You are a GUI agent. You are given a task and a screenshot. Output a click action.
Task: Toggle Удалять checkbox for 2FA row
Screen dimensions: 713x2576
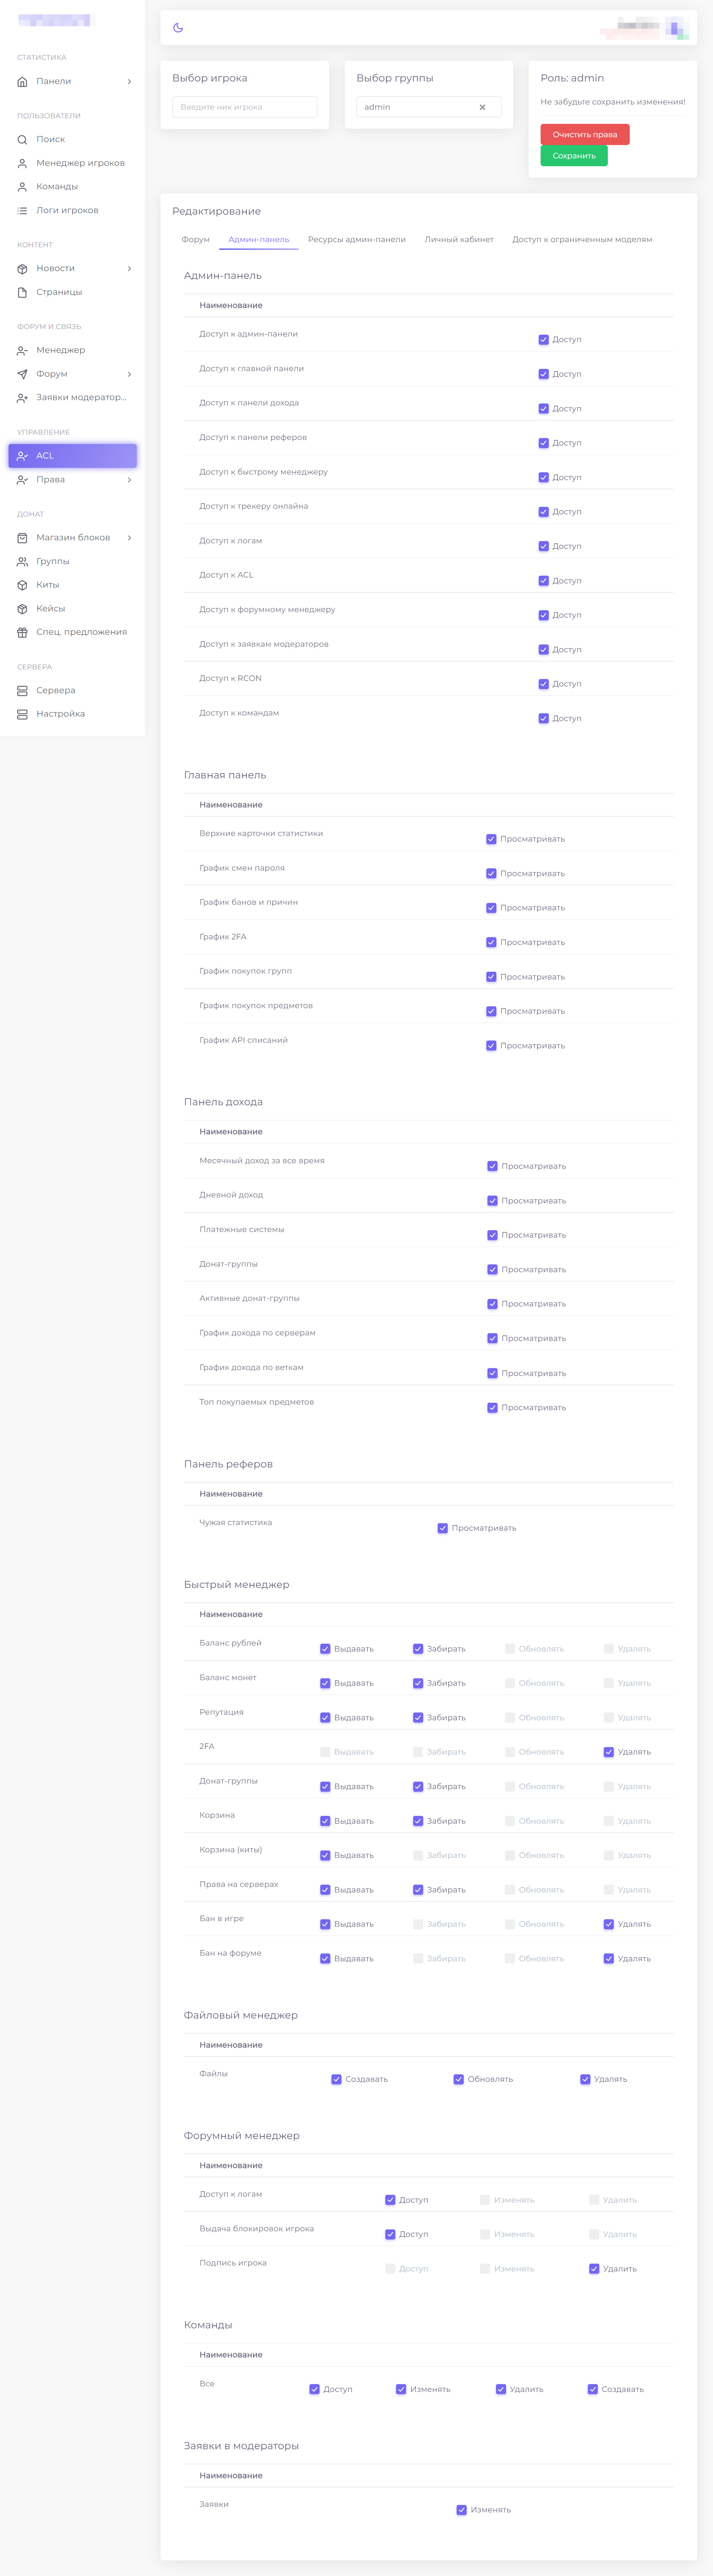[x=608, y=1752]
